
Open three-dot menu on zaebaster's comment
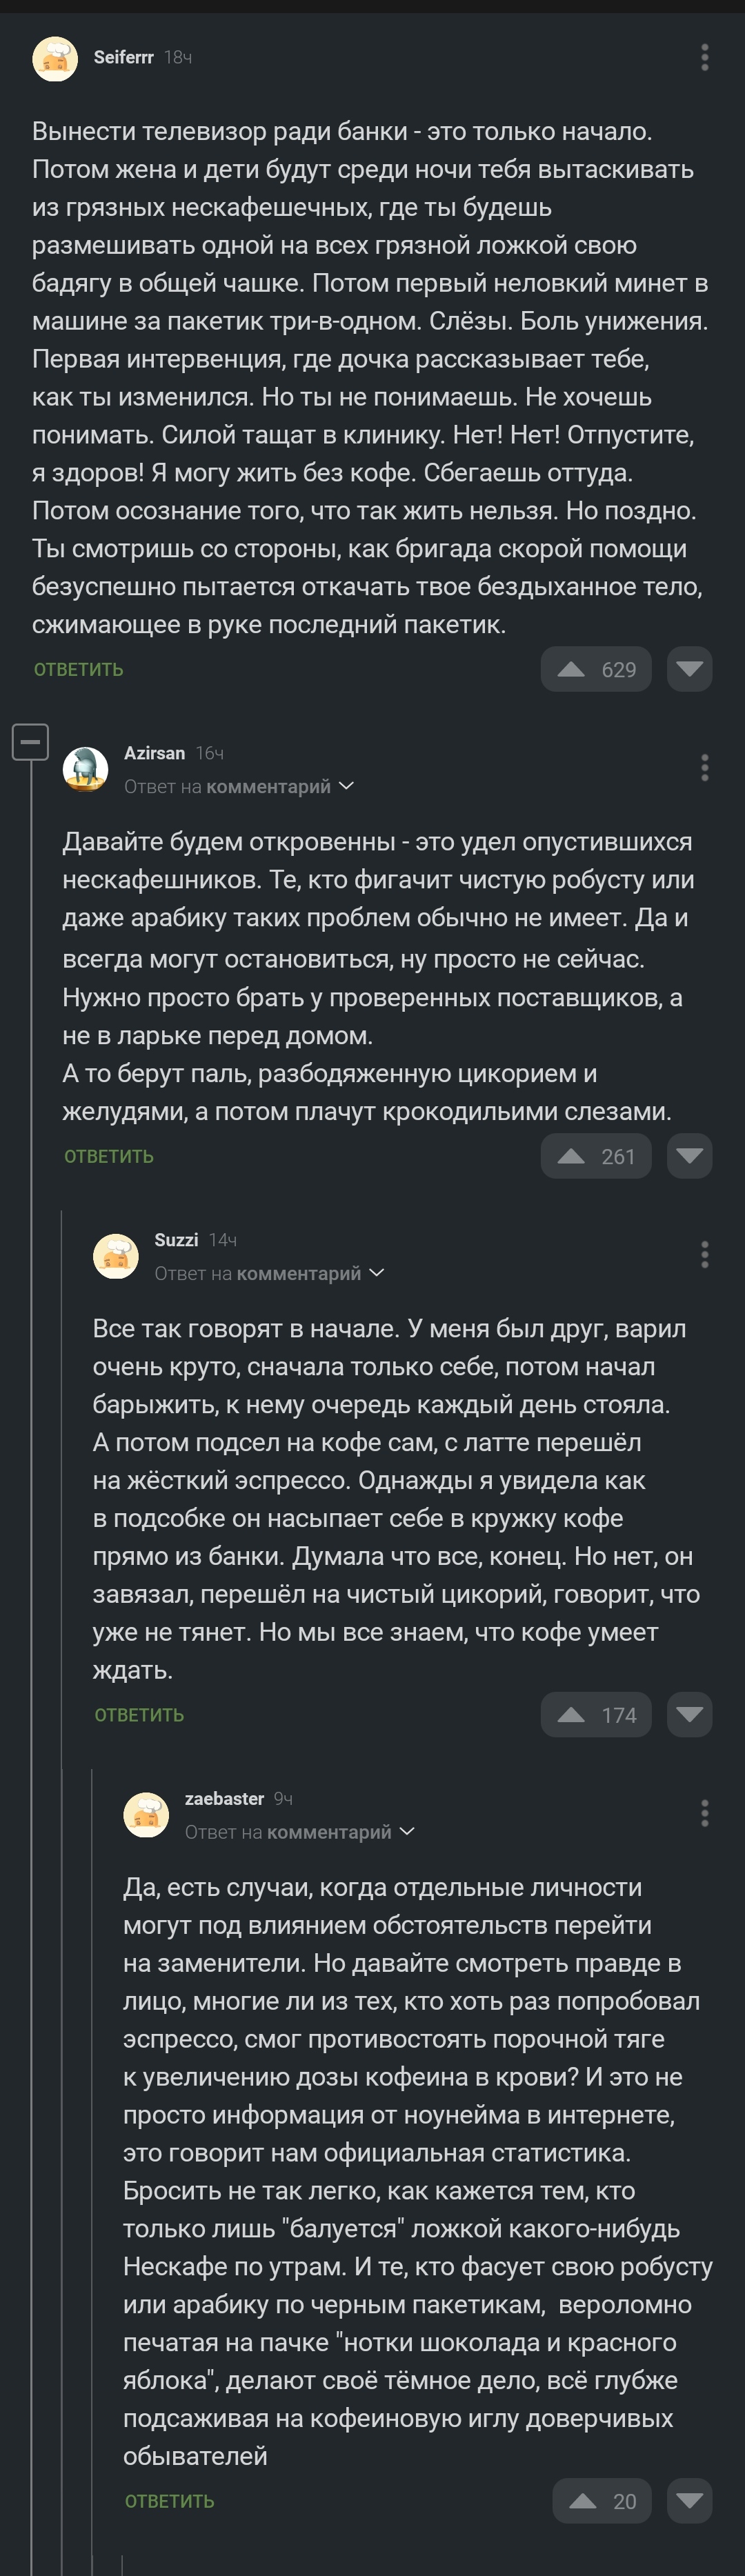coord(705,1813)
